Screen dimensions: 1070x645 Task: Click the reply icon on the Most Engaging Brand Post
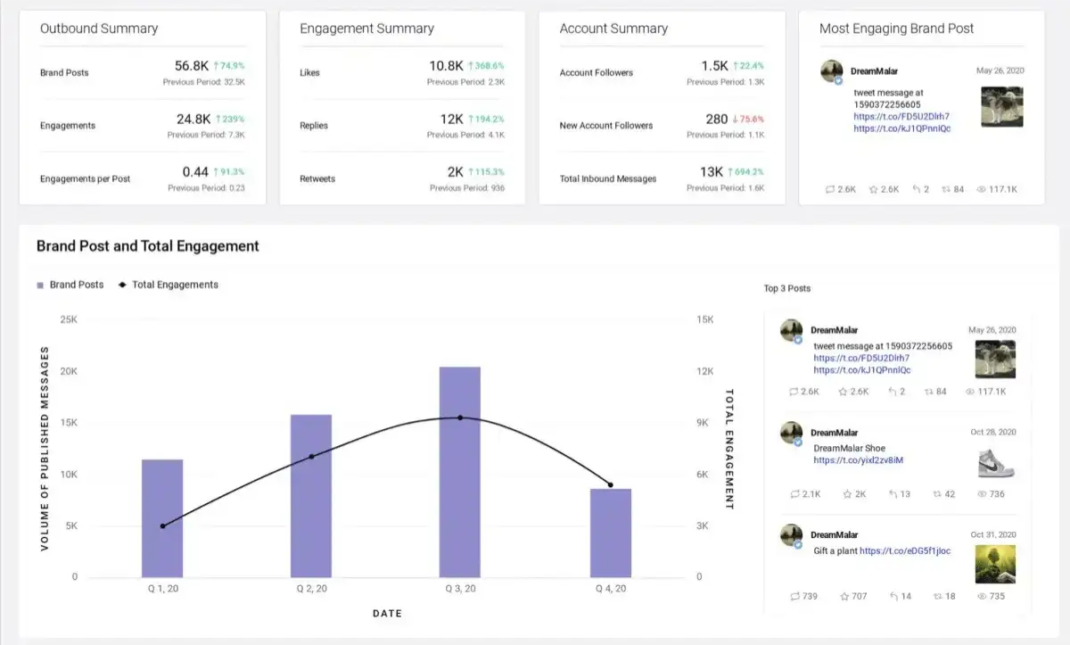tap(829, 189)
